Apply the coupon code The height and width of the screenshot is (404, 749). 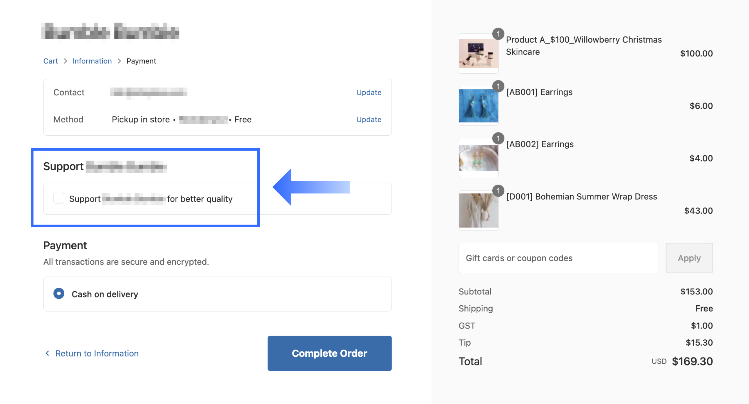point(689,258)
